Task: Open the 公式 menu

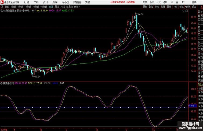Action: click(158, 2)
